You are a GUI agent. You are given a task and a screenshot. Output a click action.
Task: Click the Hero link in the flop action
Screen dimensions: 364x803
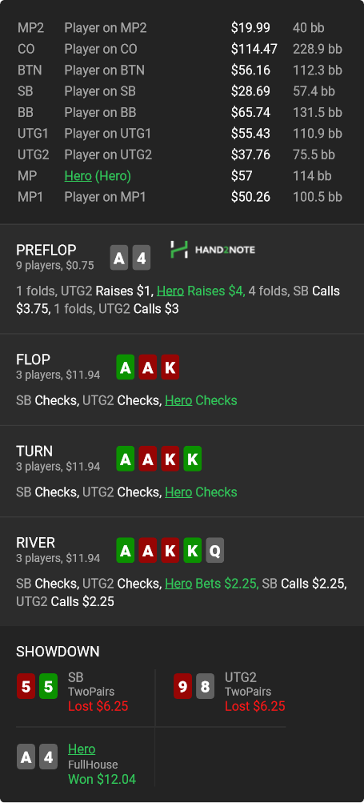[x=178, y=400]
